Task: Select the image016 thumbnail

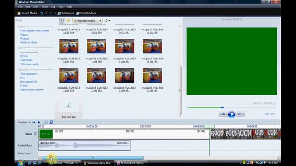Action: tap(152, 46)
